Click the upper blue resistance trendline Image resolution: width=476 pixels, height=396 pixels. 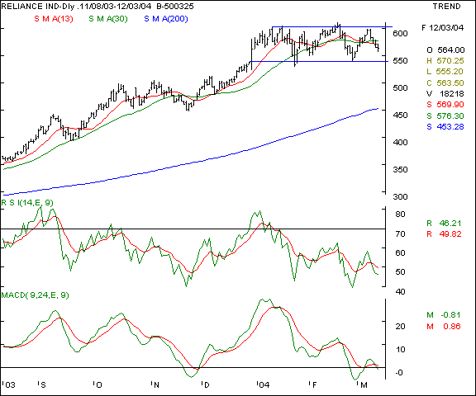click(x=332, y=27)
